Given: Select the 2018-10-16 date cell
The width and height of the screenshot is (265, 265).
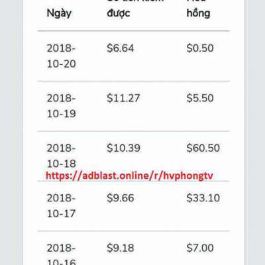Looking at the screenshot, I should coord(62,254).
